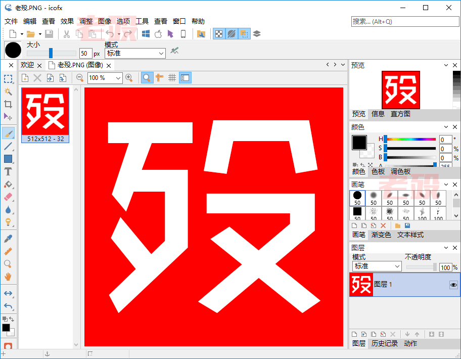
Task: Select the color picker eyedropper tool
Action: [8, 239]
